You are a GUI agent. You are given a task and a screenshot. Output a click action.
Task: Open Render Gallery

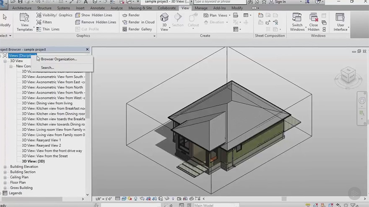click(137, 29)
